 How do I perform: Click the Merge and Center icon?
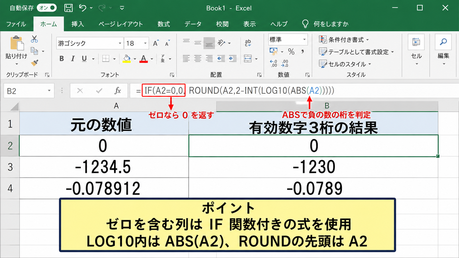point(248,58)
